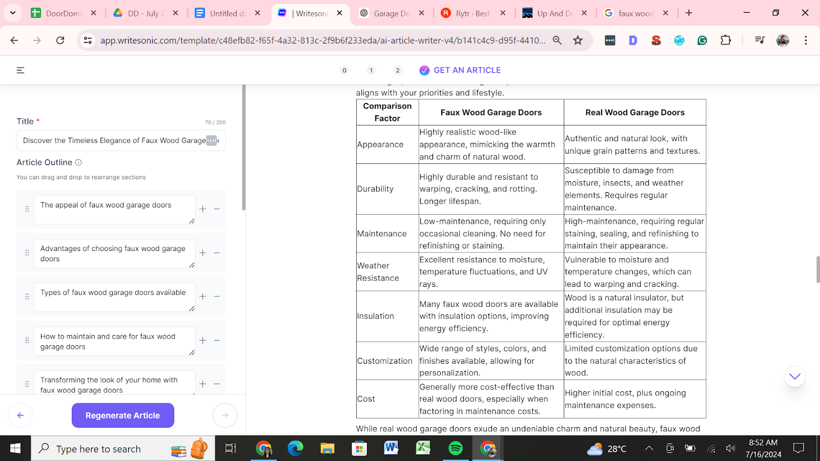Grab the drag handle for 'The appeal of faux wood' section
This screenshot has width=820, height=461.
point(27,209)
